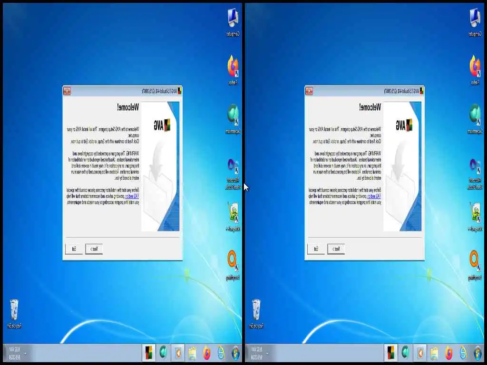Open media player button on left taskbar
The width and height of the screenshot is (487, 365).
[x=178, y=353]
